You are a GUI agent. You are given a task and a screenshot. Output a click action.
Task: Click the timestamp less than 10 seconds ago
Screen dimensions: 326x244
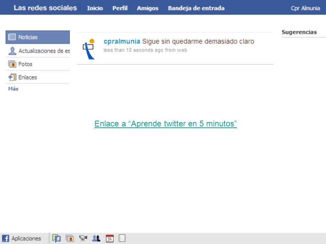click(133, 50)
